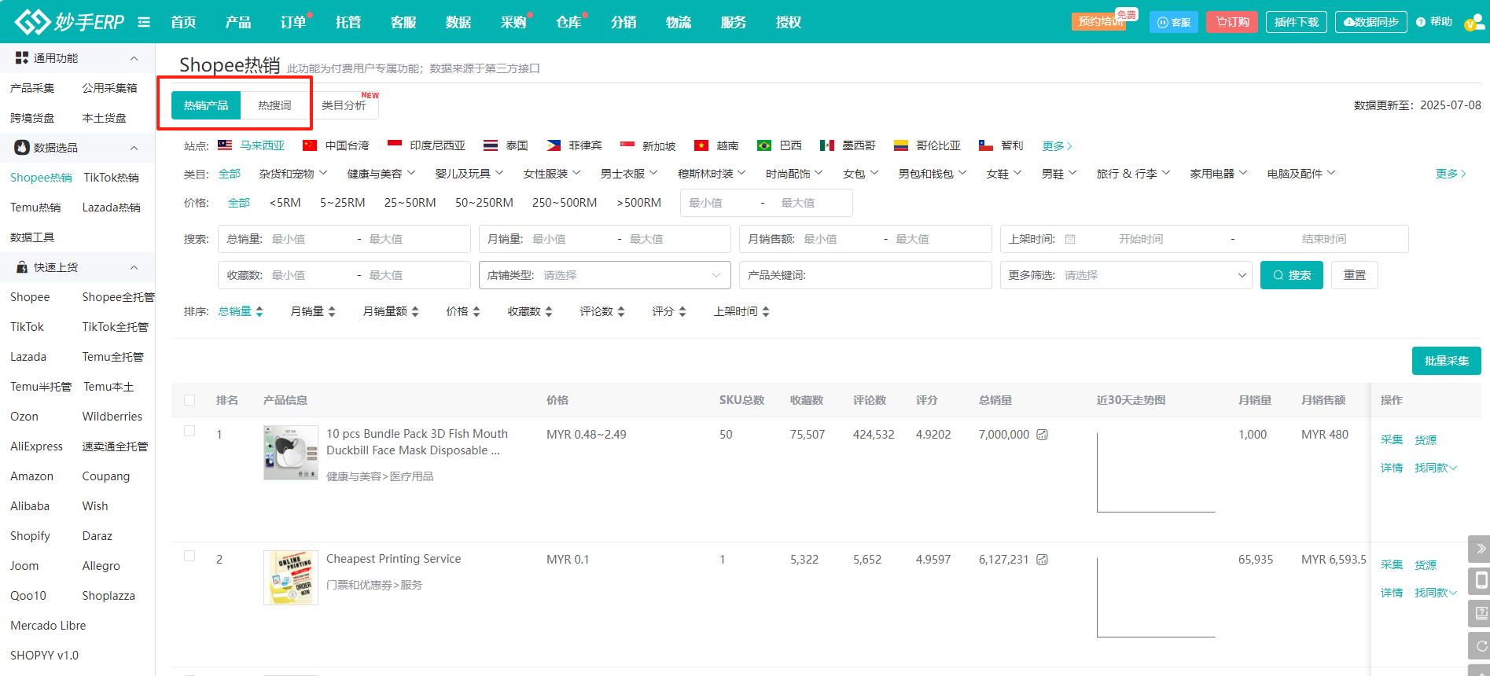Sort by 总销量 arrows
The image size is (1490, 676).
tap(259, 312)
